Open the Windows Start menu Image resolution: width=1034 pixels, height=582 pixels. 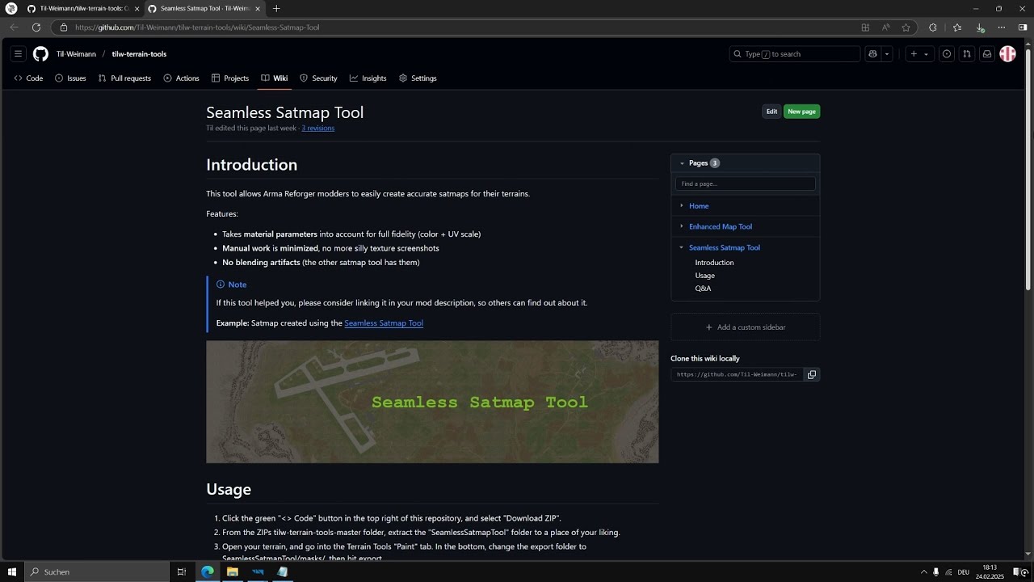click(x=12, y=571)
